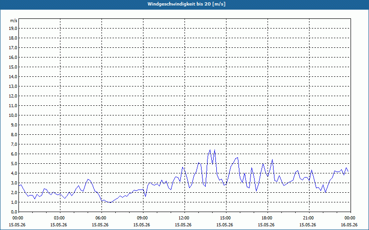Pick the '14,0' y-axis tick label
The image size is (369, 230).
click(13, 76)
